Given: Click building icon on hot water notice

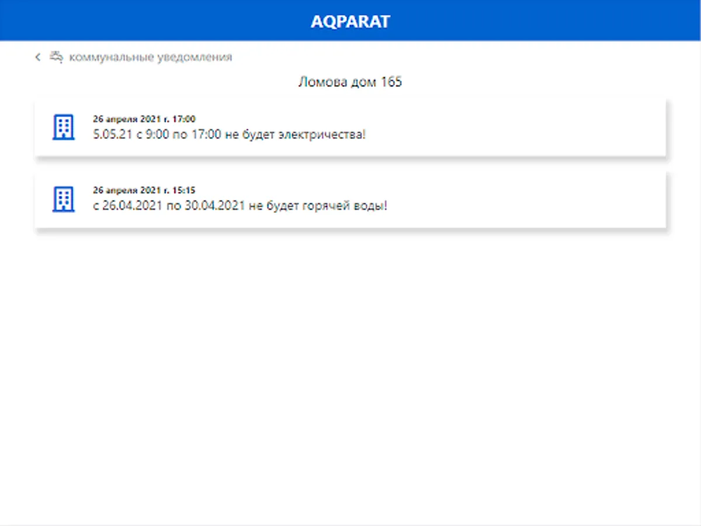Looking at the screenshot, I should 63,199.
